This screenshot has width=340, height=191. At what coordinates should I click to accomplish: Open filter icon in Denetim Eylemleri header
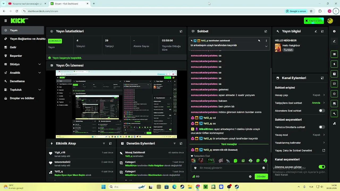[175, 144]
